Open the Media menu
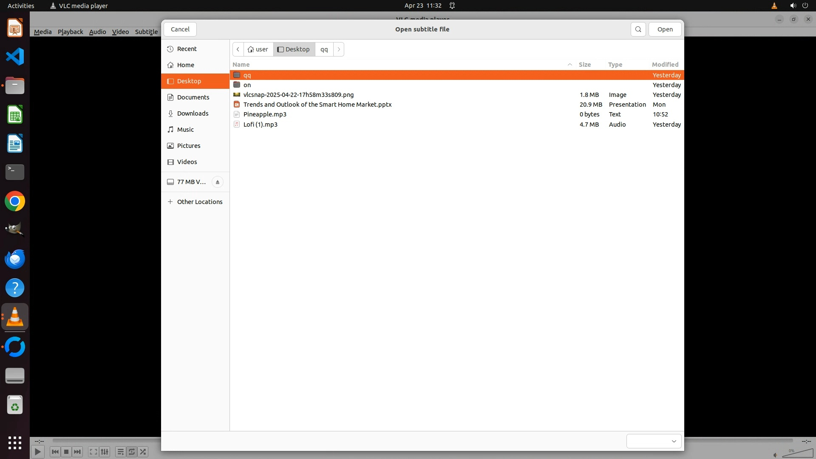This screenshot has width=816, height=459. click(x=42, y=32)
